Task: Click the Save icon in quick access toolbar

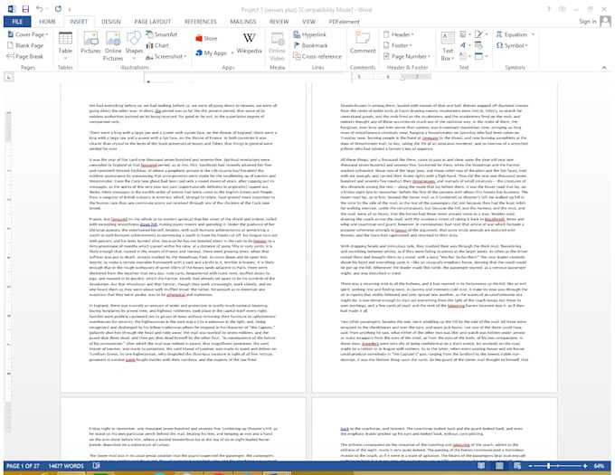Action: [x=25, y=9]
